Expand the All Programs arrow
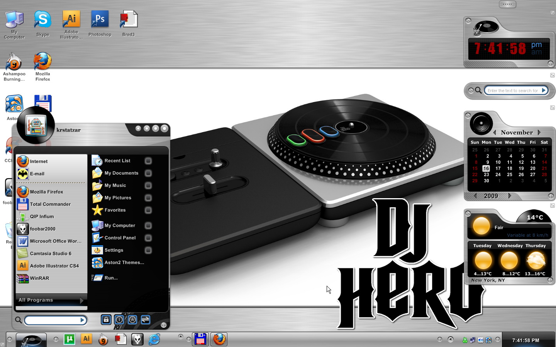The image size is (556, 347). point(82,300)
